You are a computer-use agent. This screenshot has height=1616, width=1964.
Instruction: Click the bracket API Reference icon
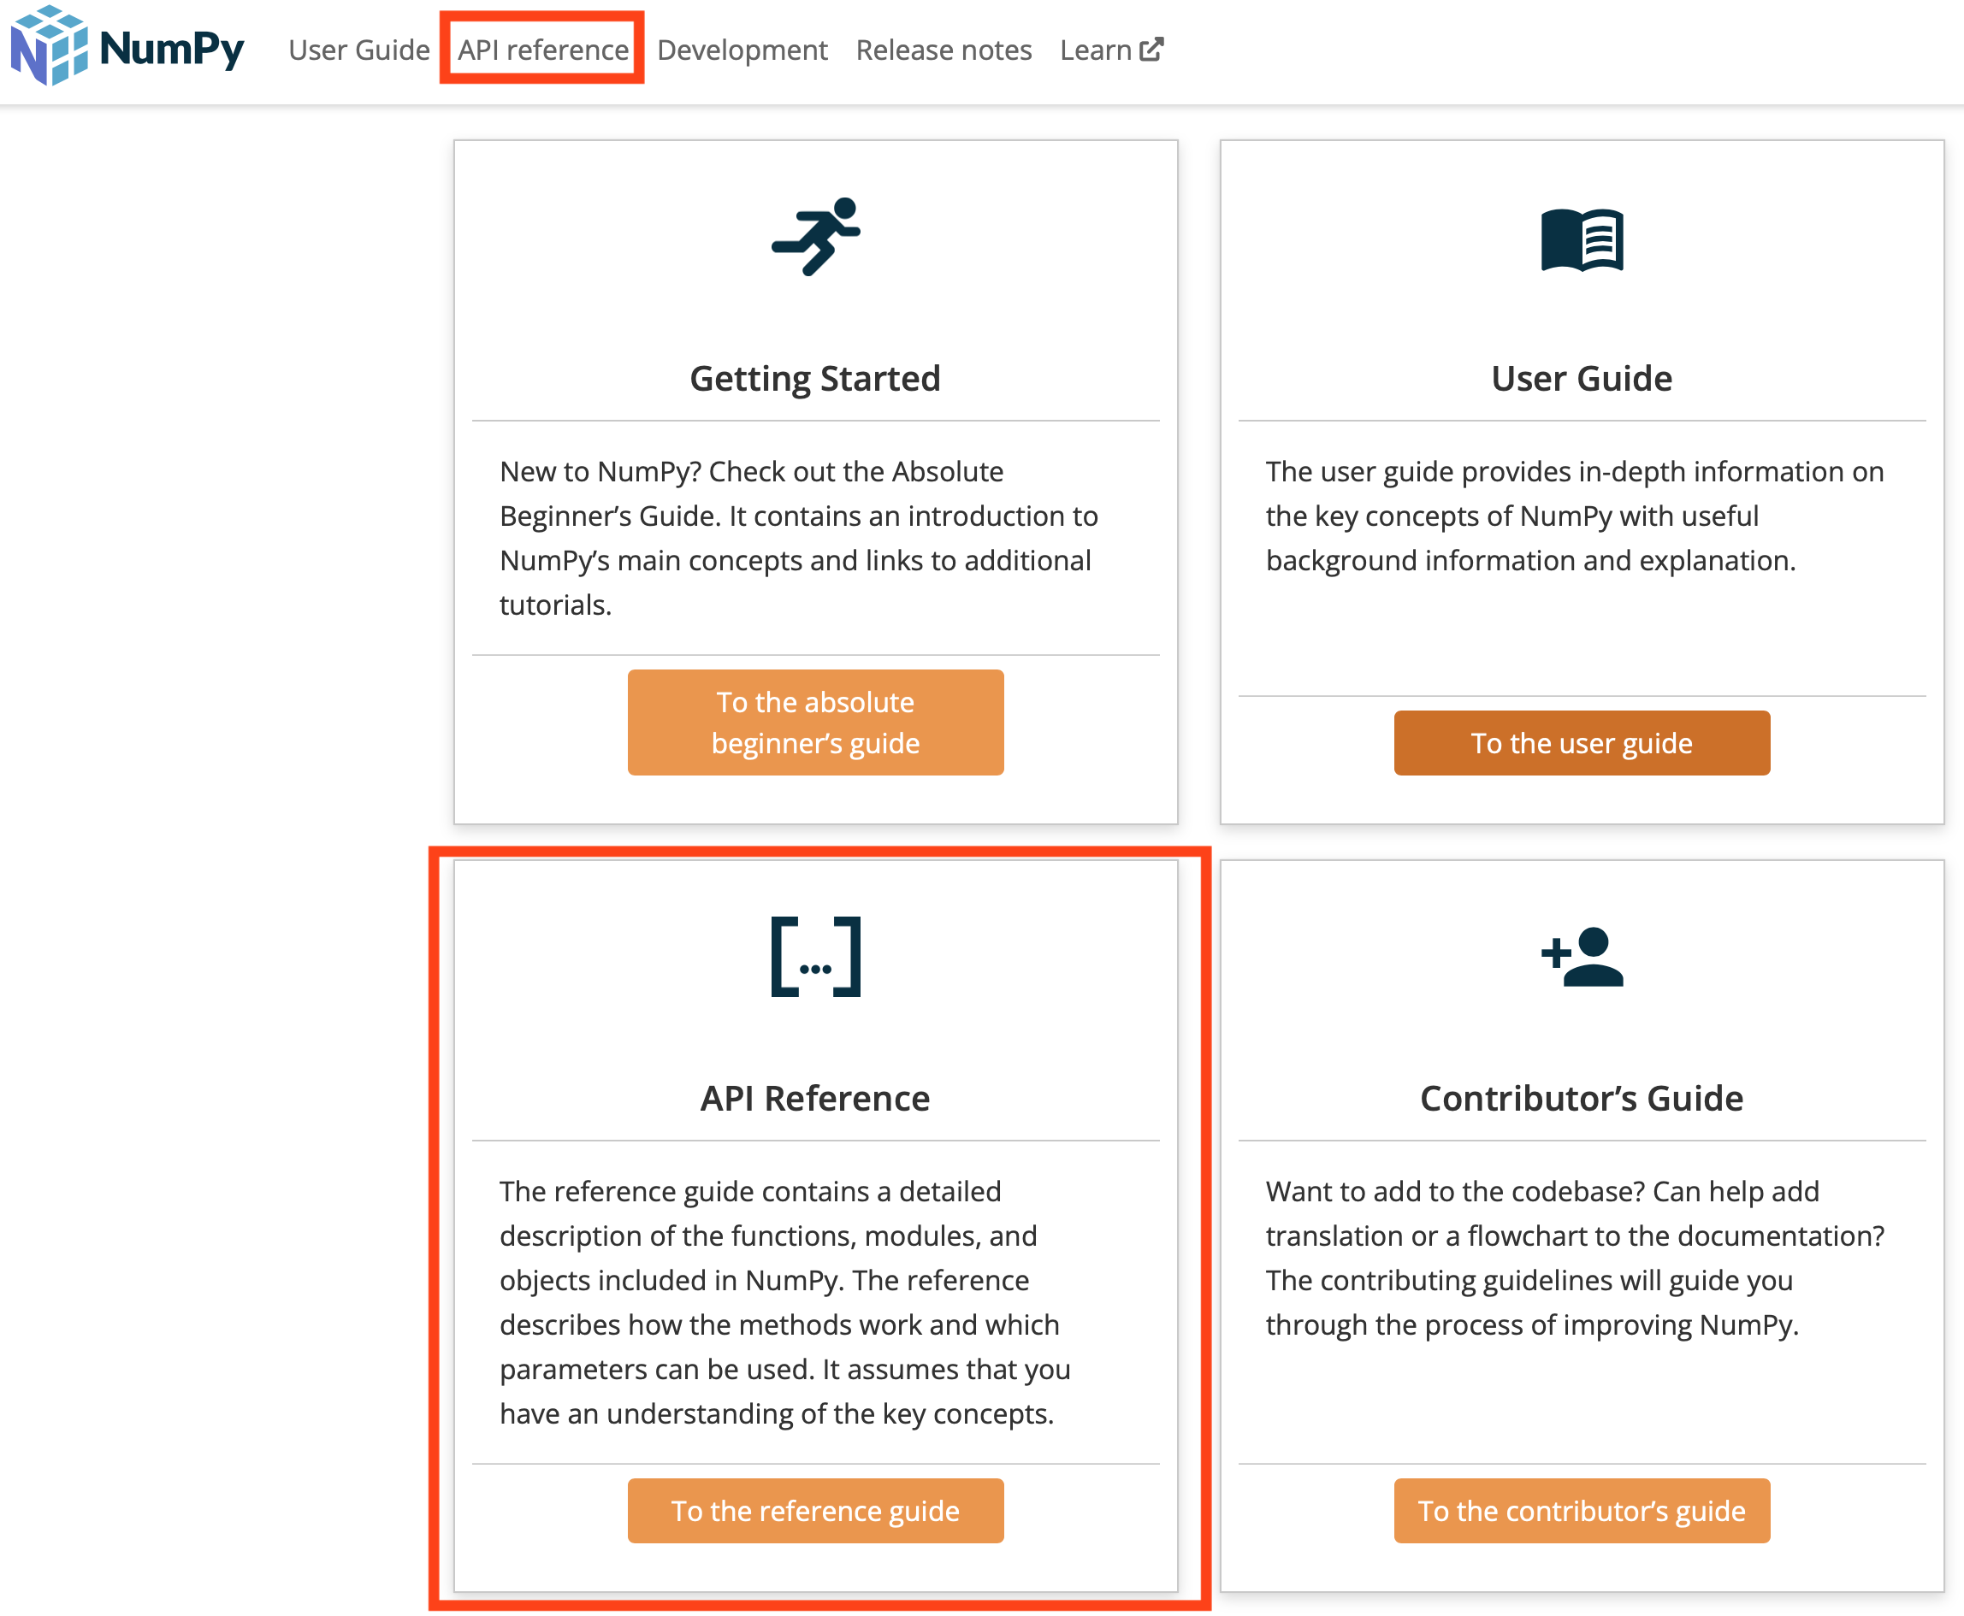816,957
